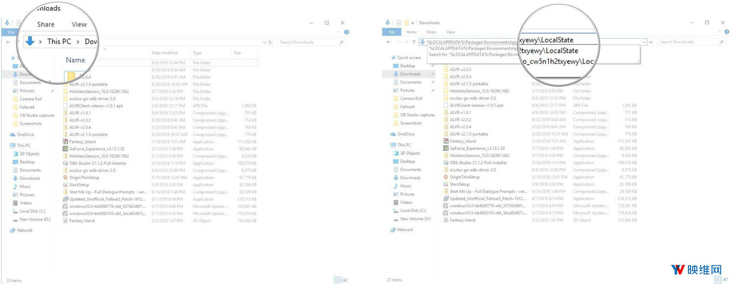Viewport: 732px width, 285px height.
Task: Open address bar history dropdown in right window
Action: [x=644, y=42]
